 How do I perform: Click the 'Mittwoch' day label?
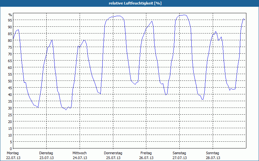click(80, 153)
